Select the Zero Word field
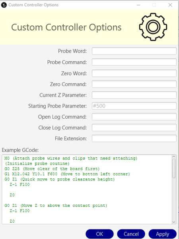This screenshot has width=179, height=239. (134, 73)
